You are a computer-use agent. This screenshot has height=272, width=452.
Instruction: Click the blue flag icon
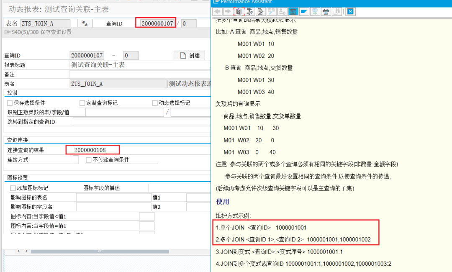304,12
